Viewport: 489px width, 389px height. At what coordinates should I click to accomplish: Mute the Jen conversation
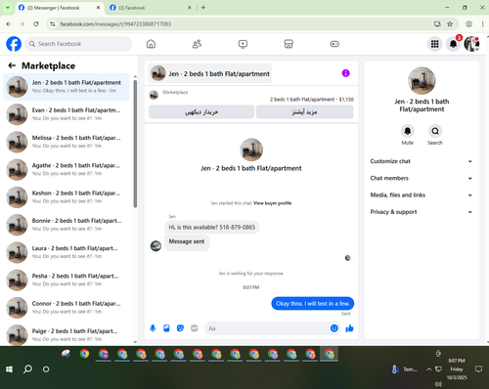(x=408, y=131)
